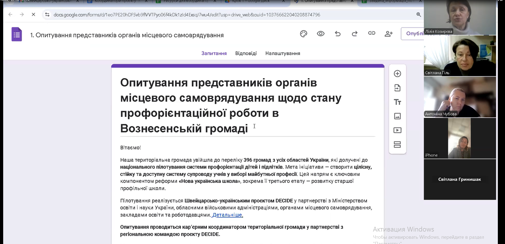Import questions using the sidebar icon
Image resolution: width=505 pixels, height=244 pixels.
[x=397, y=88]
